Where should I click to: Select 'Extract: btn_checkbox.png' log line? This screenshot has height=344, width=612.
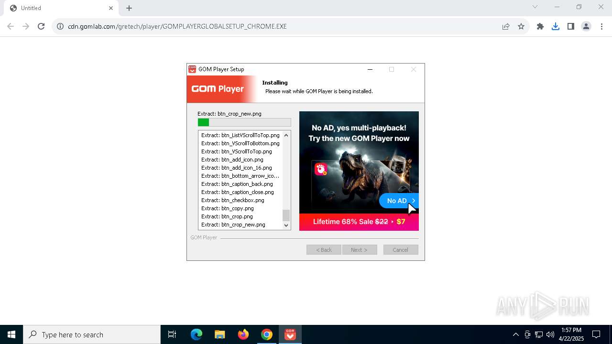[x=233, y=200]
